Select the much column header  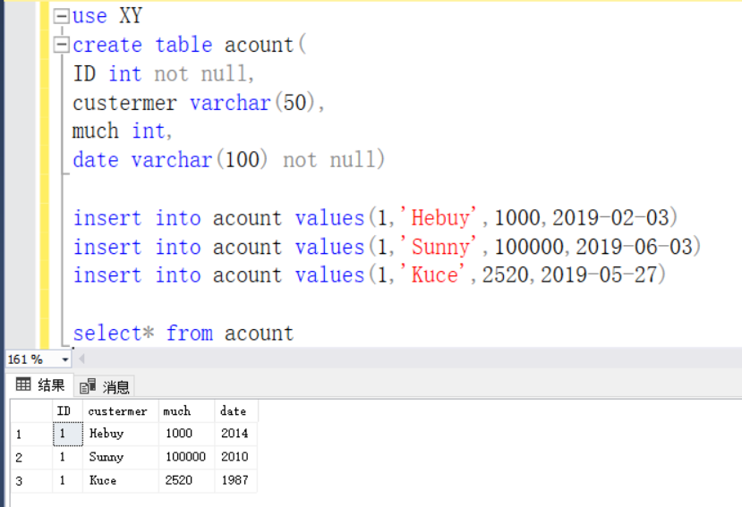point(186,411)
